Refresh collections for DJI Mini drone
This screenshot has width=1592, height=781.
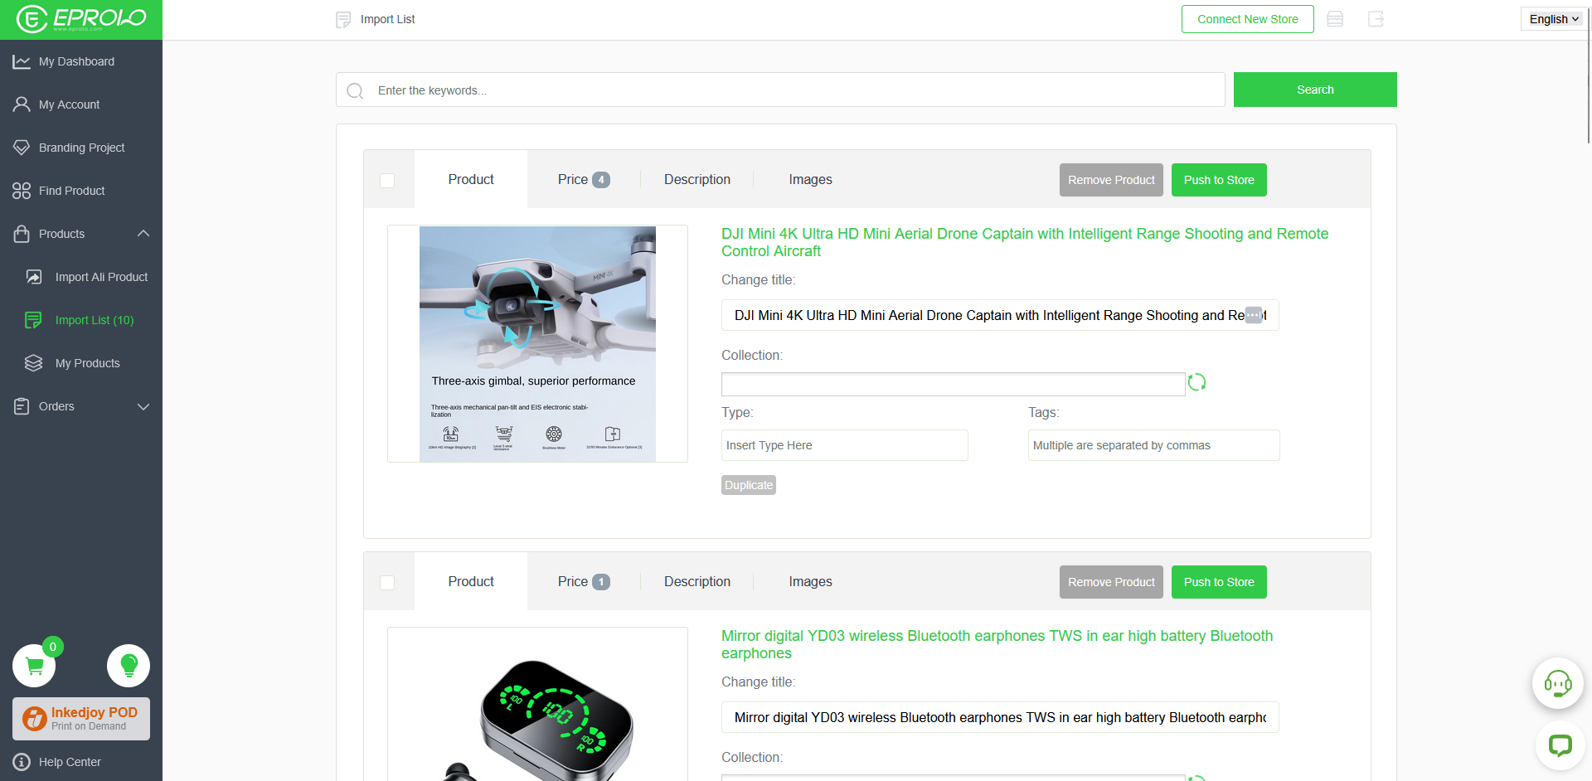(1196, 382)
